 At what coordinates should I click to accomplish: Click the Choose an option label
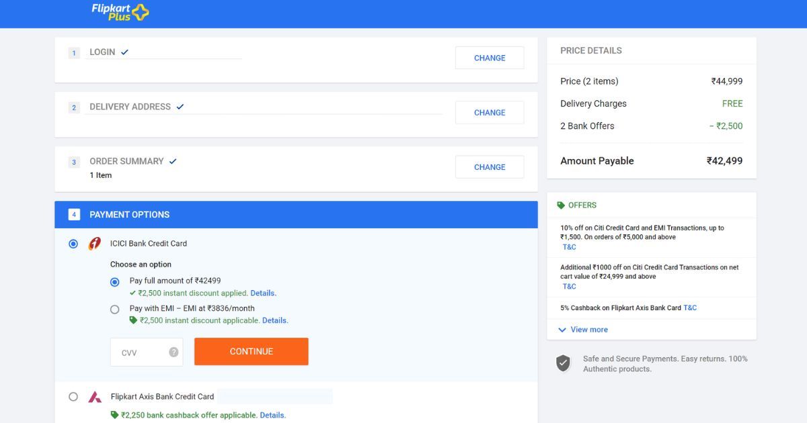(x=141, y=265)
